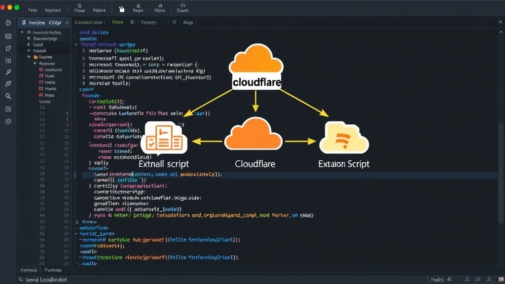Click the globe-shaped icon atop the left sidebar
This screenshot has height=284, width=505.
(8, 23)
